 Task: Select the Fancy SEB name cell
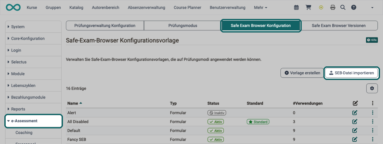(x=77, y=140)
